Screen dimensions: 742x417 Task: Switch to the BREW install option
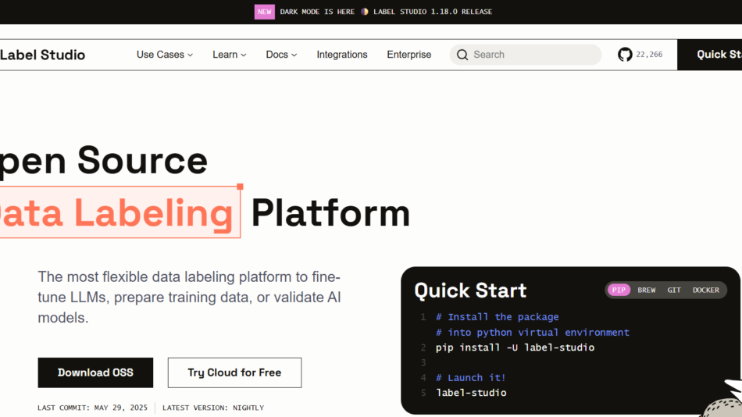647,290
